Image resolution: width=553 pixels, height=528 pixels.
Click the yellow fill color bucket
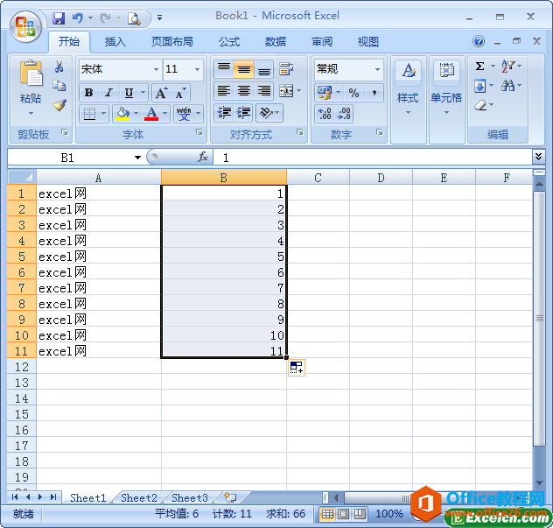coord(122,114)
